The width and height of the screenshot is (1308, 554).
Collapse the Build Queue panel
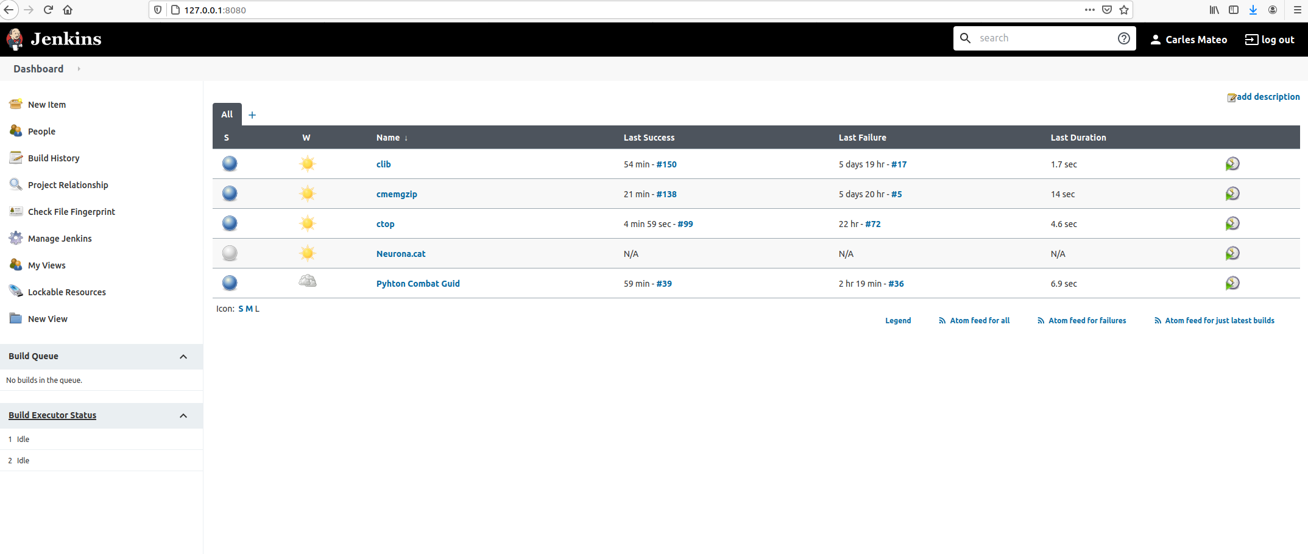tap(183, 357)
